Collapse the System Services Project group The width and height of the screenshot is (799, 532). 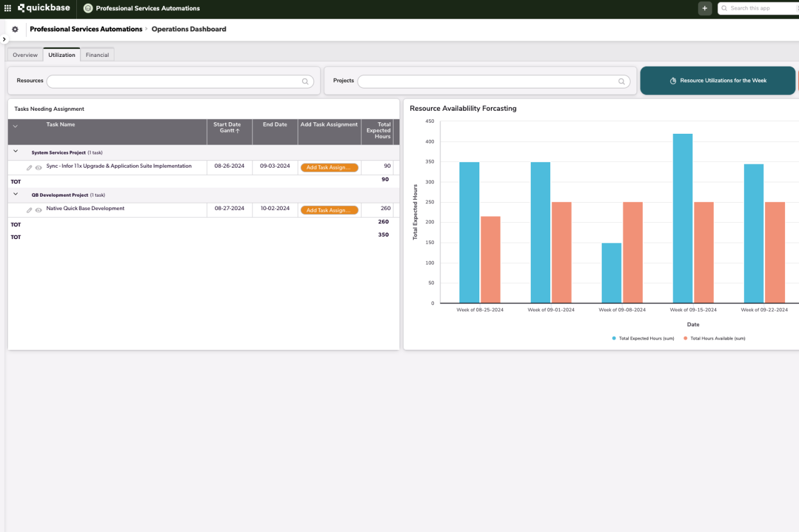(x=16, y=151)
